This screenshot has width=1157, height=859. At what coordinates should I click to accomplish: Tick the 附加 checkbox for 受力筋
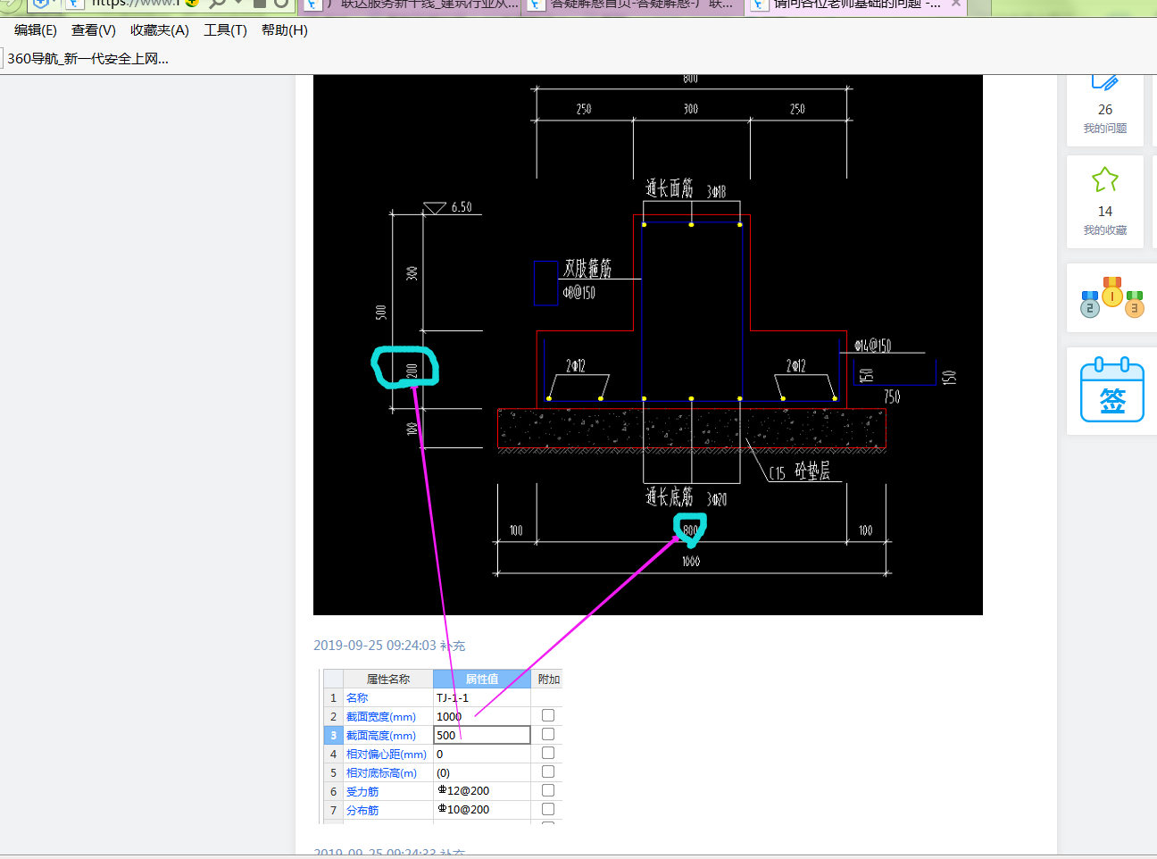coord(548,790)
